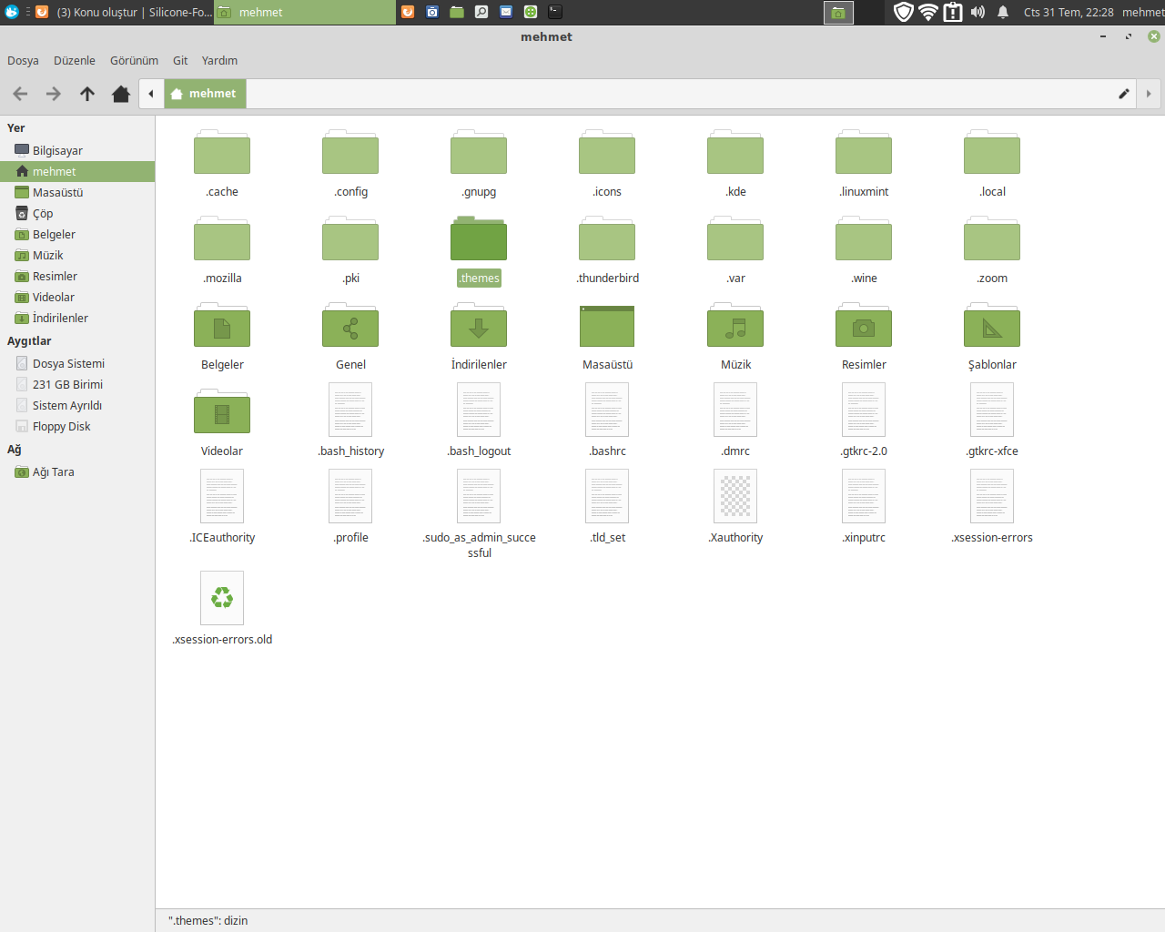
Task: Open Müzik in the sidebar
Action: pos(77,255)
